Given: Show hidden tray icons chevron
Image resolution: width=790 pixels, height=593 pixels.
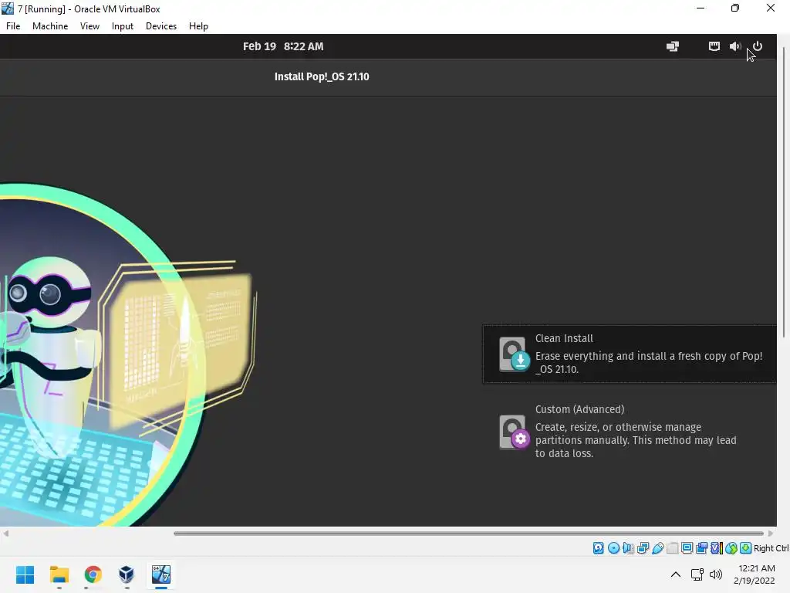Looking at the screenshot, I should [676, 574].
